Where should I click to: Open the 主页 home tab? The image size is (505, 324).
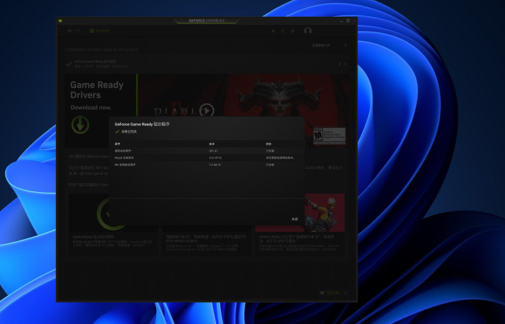[73, 31]
